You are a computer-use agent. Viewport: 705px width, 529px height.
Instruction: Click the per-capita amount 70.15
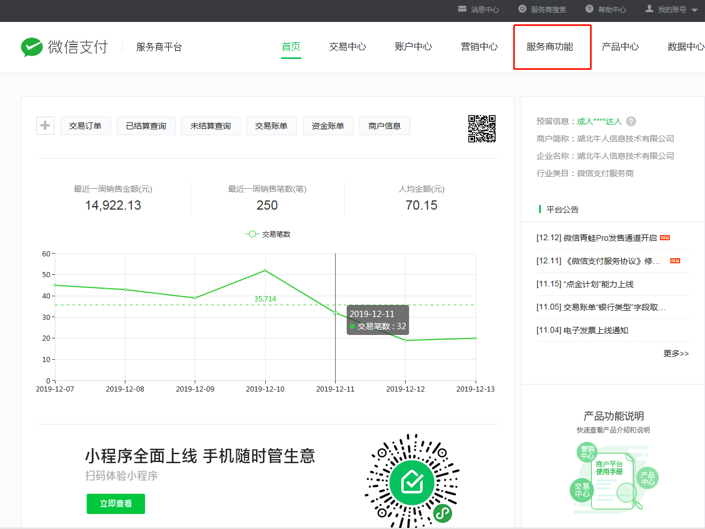(x=421, y=205)
